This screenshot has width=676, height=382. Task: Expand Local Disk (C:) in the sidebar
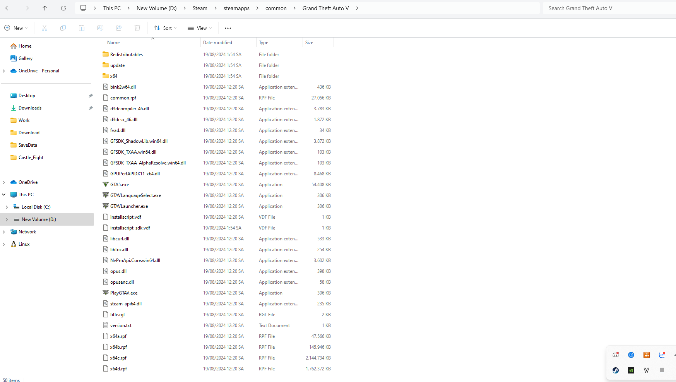tap(7, 207)
